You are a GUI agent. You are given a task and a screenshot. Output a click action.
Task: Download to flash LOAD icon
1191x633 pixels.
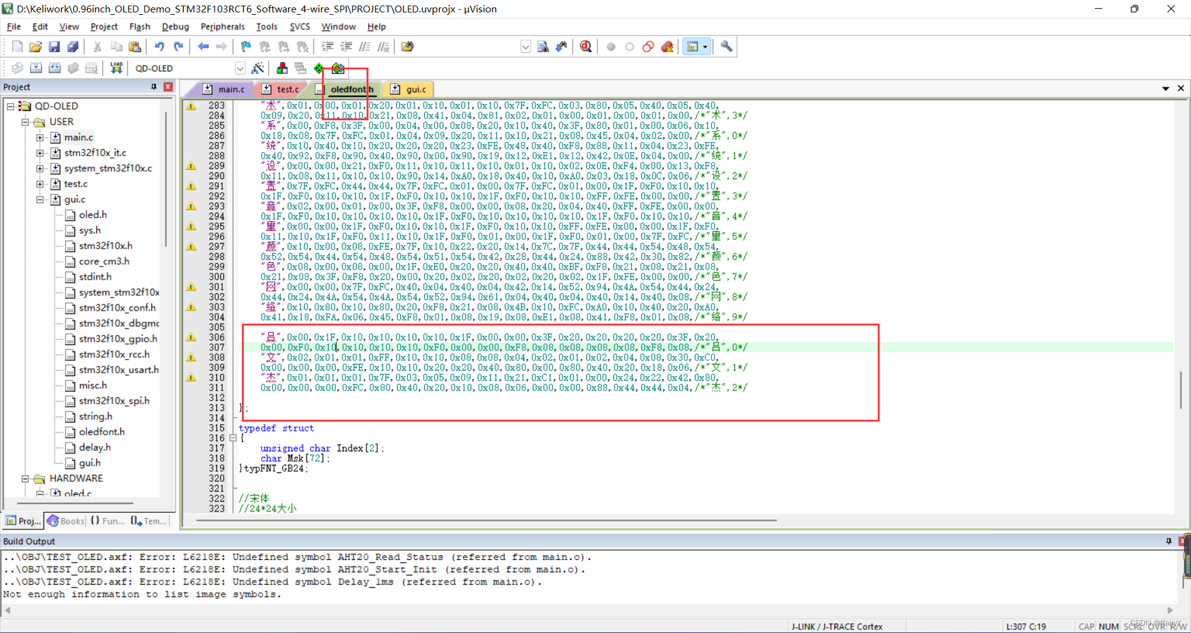pos(116,68)
